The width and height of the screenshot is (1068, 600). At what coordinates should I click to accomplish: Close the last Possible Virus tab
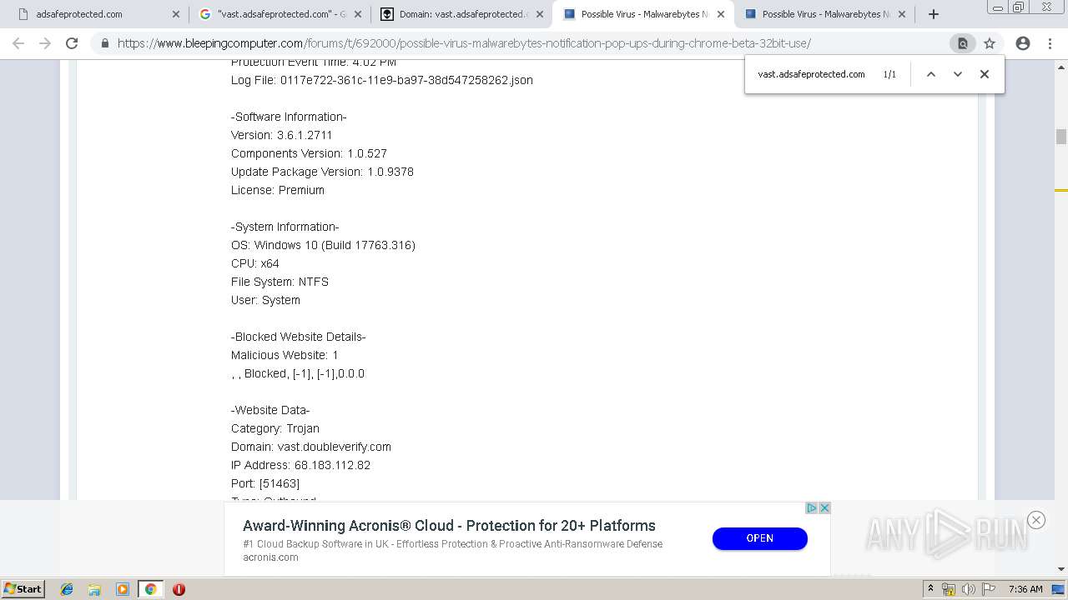(x=902, y=14)
